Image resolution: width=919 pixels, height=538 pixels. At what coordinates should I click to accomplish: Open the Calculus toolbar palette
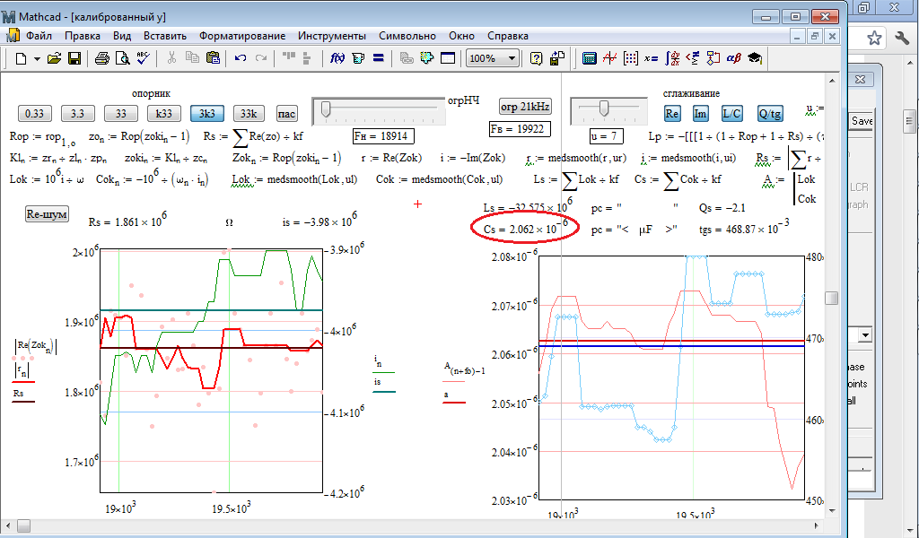672,58
